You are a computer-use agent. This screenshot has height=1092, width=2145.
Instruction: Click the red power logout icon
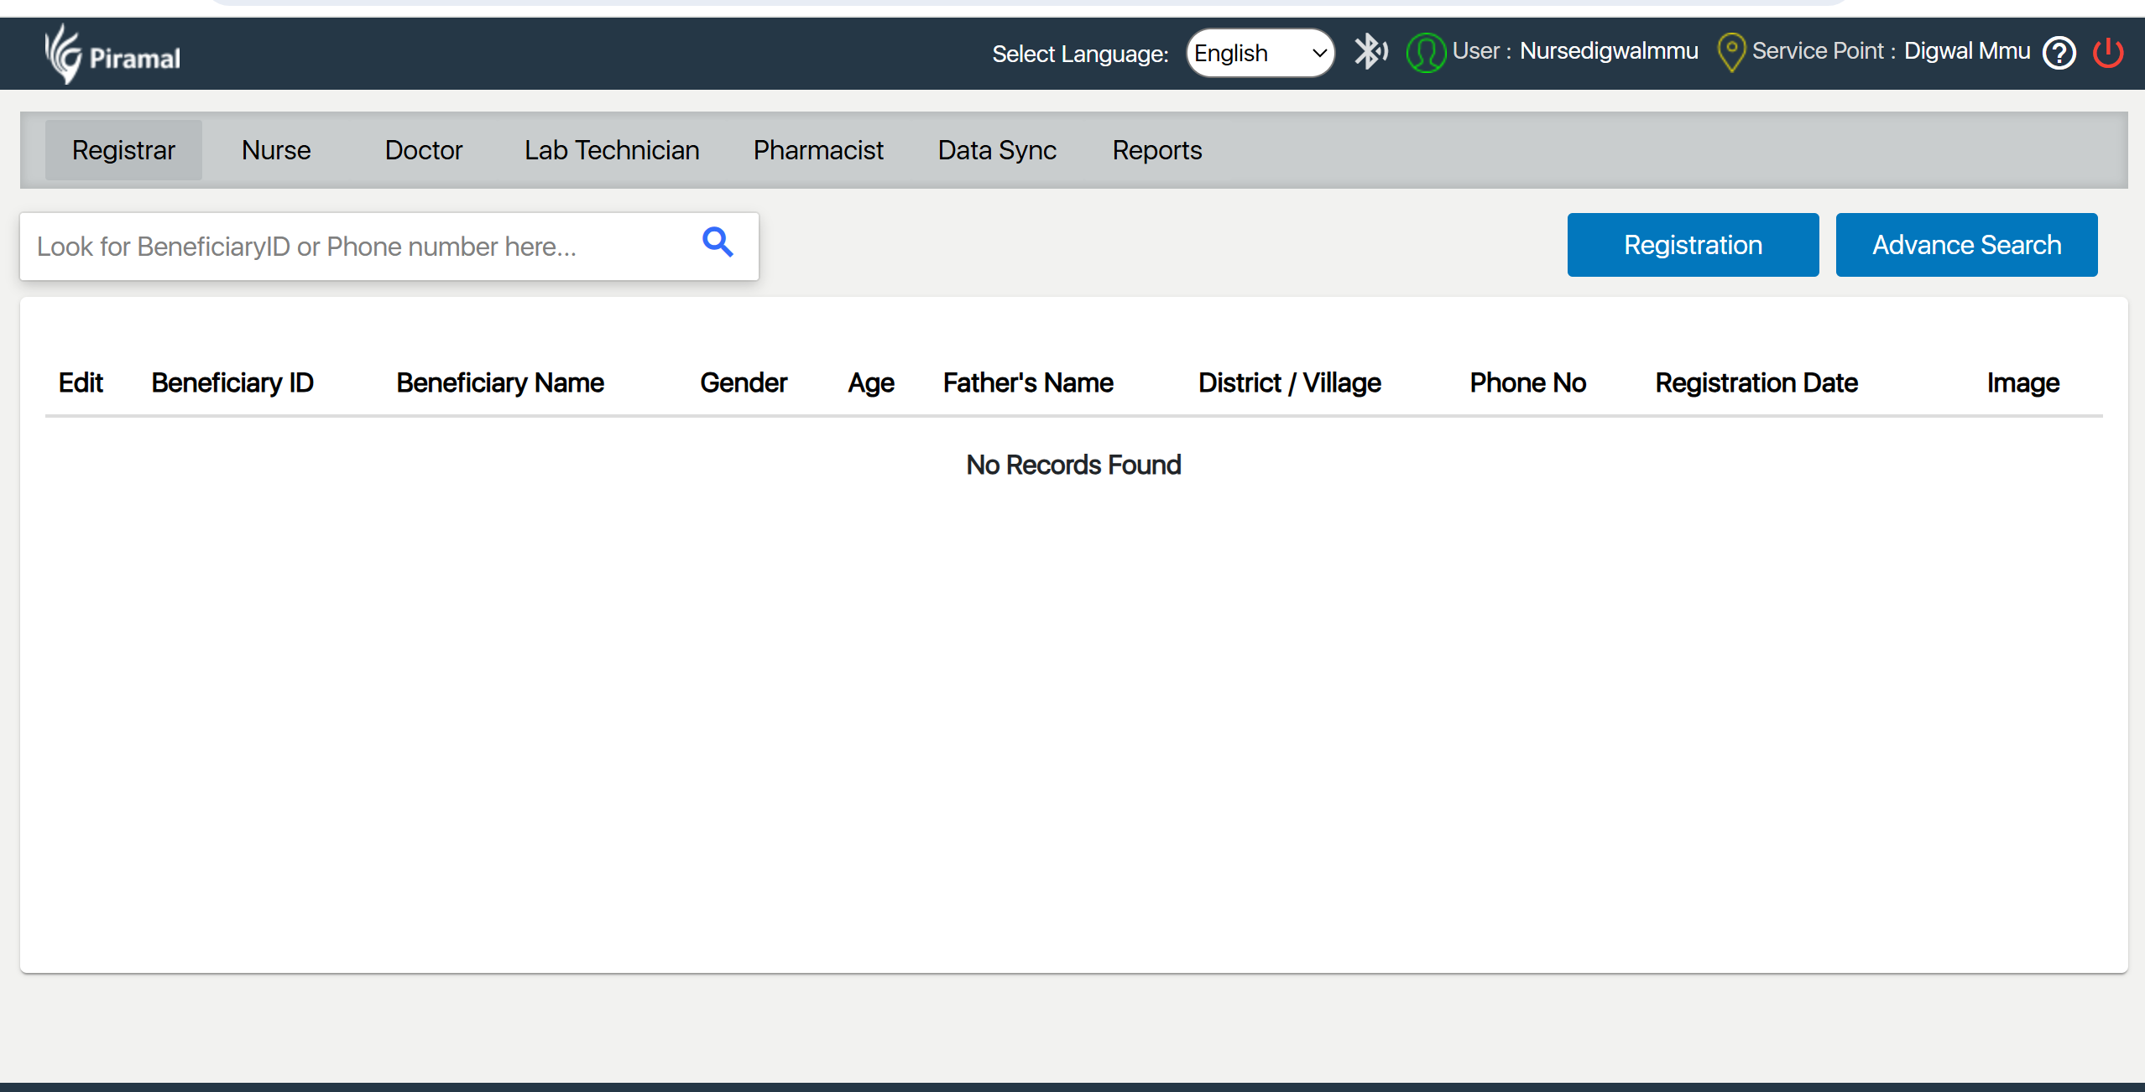point(2108,53)
